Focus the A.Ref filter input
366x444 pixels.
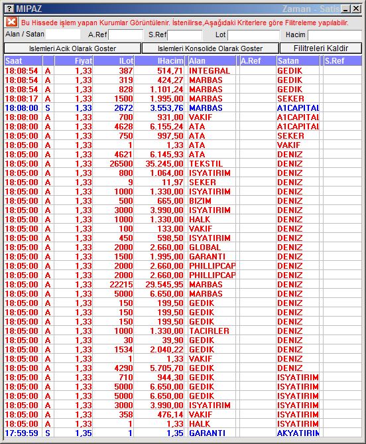tap(125, 35)
